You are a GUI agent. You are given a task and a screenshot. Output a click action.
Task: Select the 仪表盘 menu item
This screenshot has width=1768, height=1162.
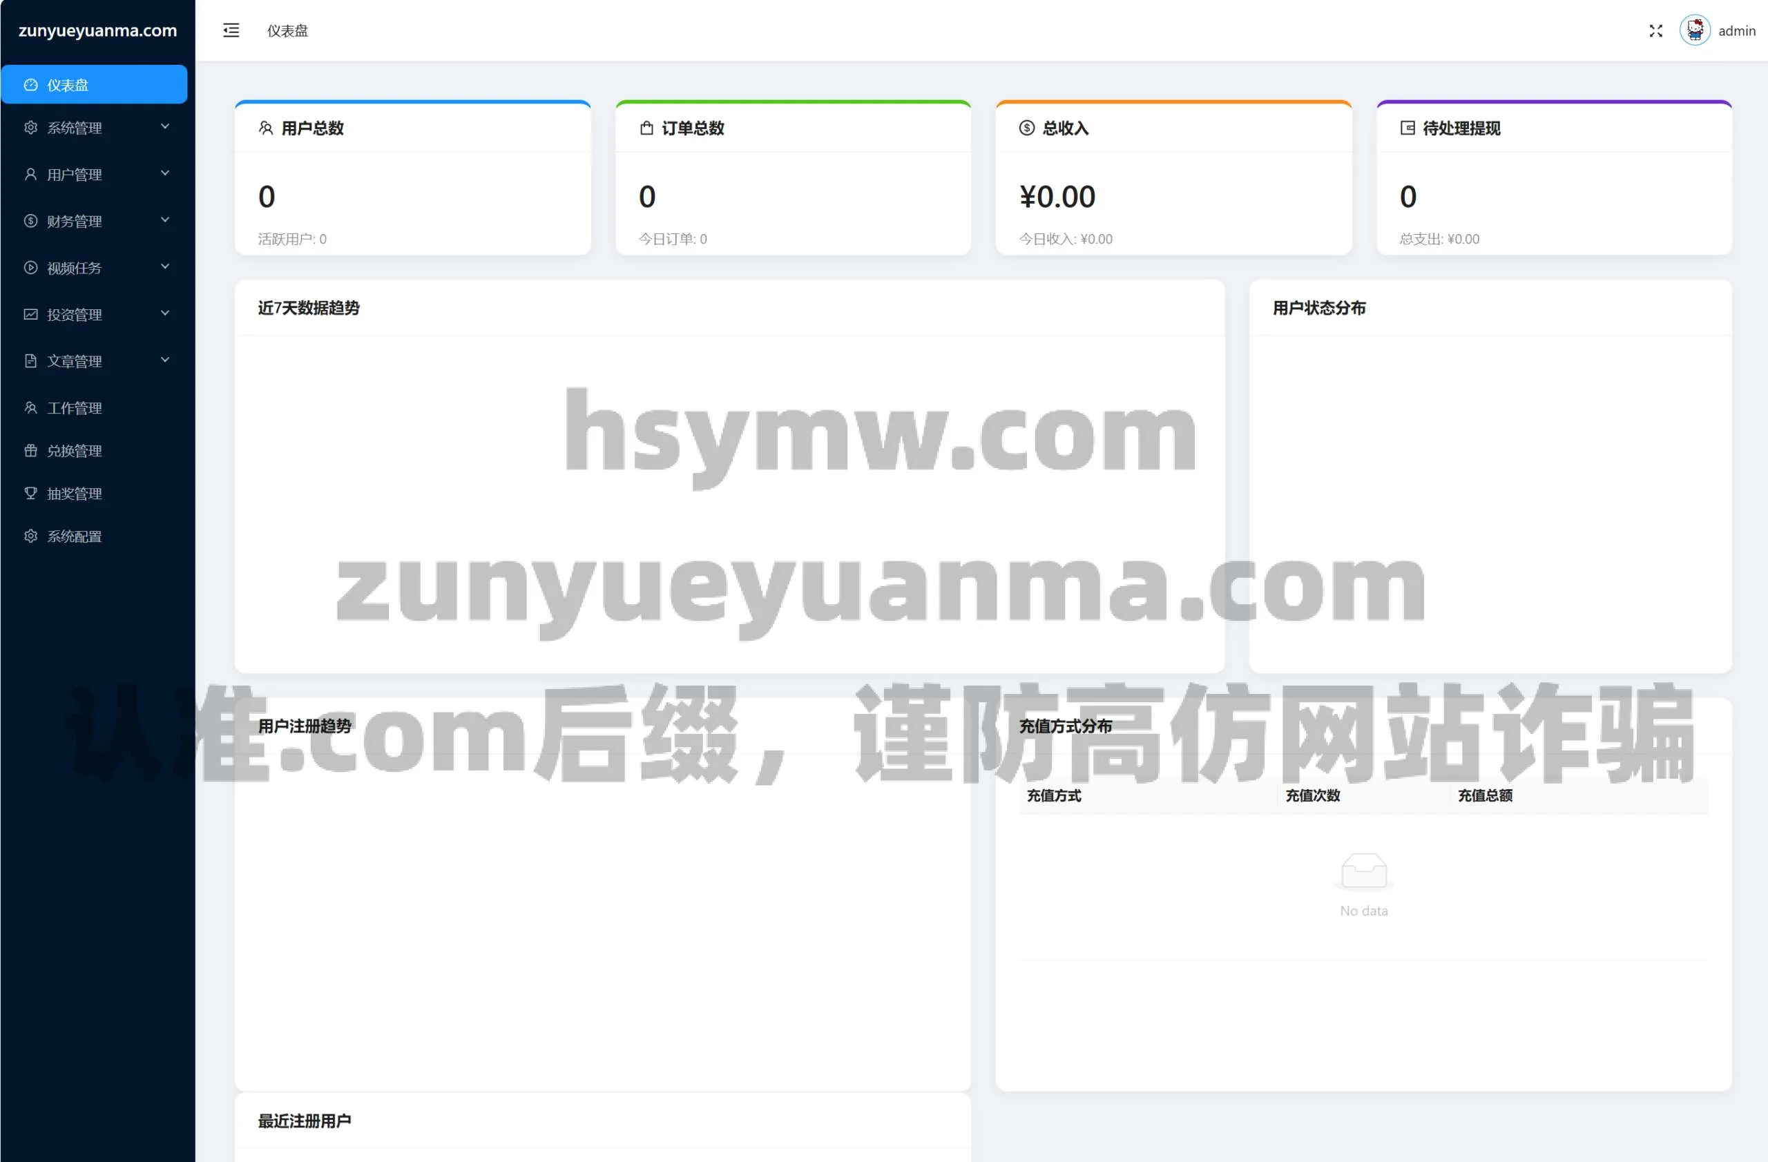click(94, 85)
